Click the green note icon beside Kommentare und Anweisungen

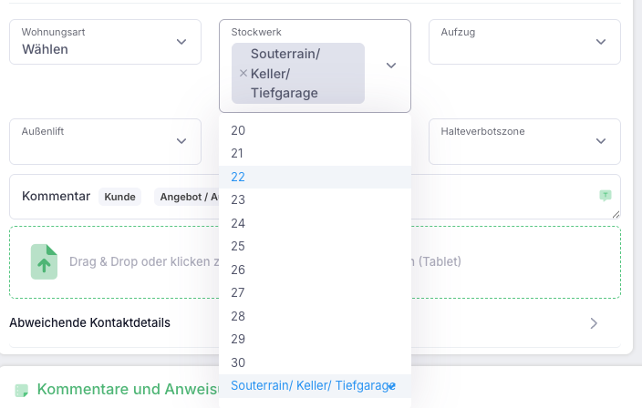pos(22,390)
